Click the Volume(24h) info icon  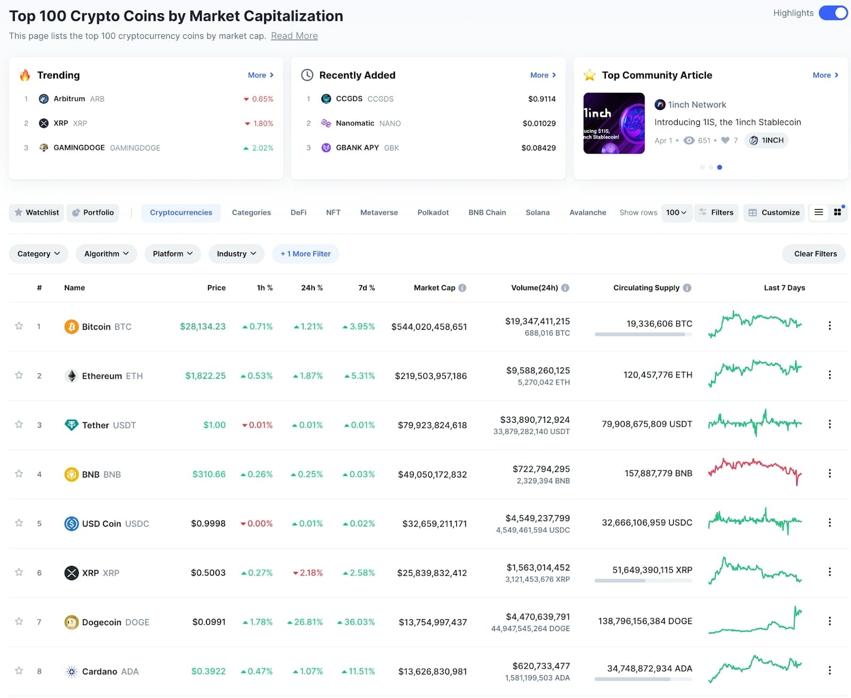(565, 288)
